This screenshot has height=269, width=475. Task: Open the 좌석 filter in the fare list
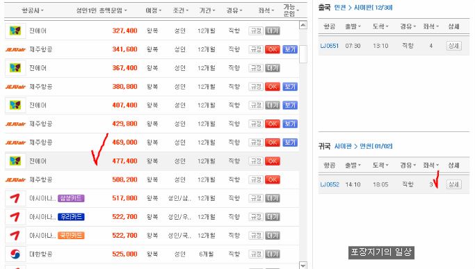(x=266, y=10)
